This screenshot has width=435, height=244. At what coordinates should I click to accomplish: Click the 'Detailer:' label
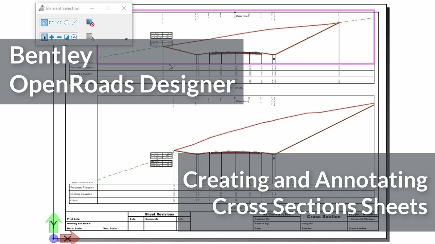308,229
